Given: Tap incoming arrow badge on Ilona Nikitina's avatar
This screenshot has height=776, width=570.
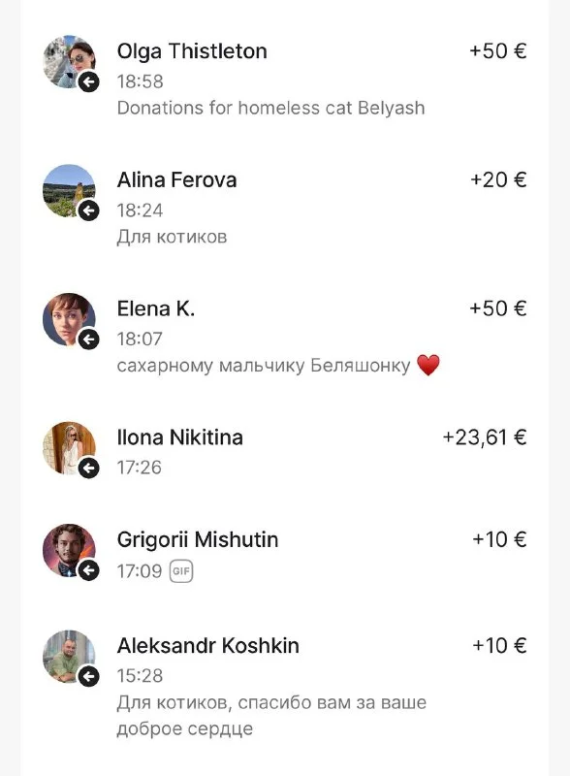Looking at the screenshot, I should pyautogui.click(x=89, y=469).
